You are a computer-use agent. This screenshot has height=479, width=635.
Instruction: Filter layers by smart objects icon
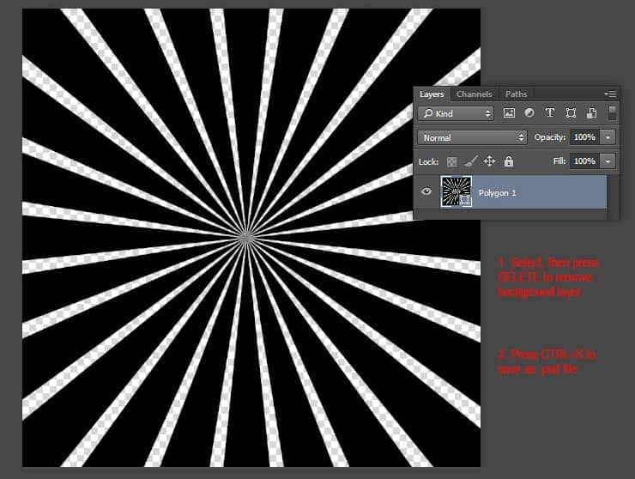coord(591,113)
